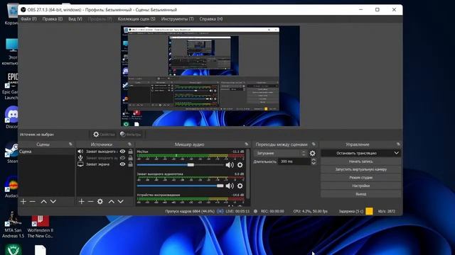
Task: Pop out the Источники dock panel
Action: [x=129, y=144]
